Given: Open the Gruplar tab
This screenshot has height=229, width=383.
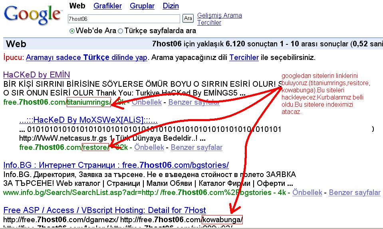Looking at the screenshot, I should coord(142,6).
